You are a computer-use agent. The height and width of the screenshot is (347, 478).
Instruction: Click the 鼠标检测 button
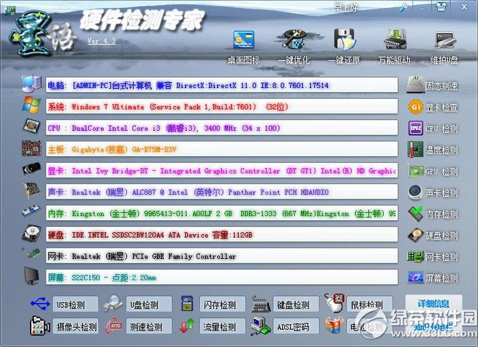[x=370, y=304]
